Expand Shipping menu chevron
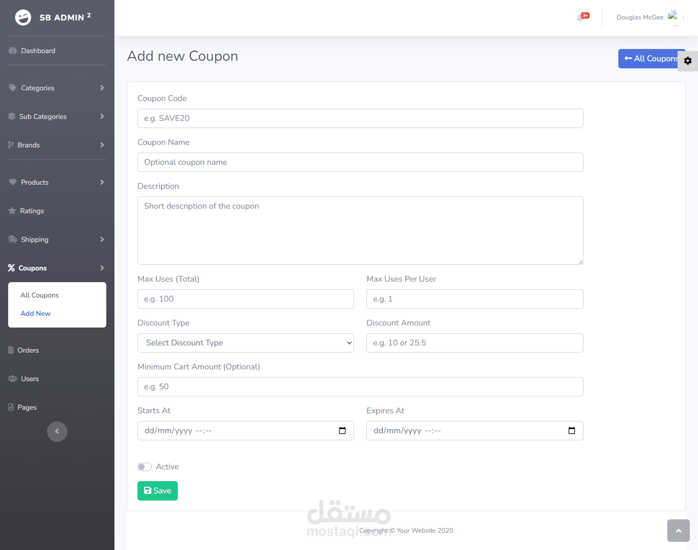 click(x=102, y=239)
